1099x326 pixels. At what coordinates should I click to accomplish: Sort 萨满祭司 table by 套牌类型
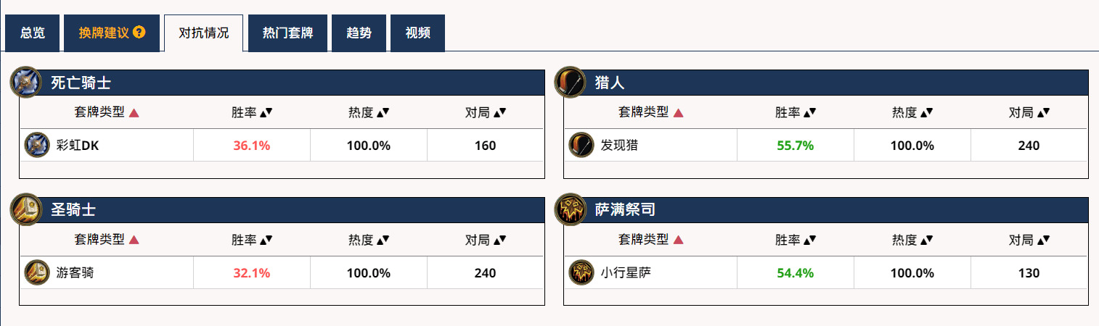point(650,239)
